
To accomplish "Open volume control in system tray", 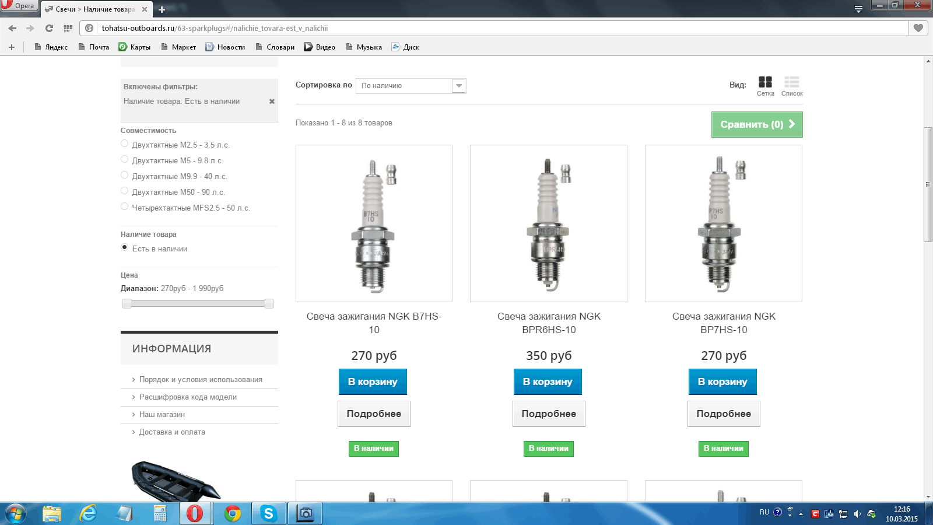I will 857,514.
